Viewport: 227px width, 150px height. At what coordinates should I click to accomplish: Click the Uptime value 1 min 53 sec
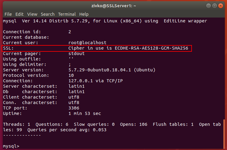click(85, 113)
